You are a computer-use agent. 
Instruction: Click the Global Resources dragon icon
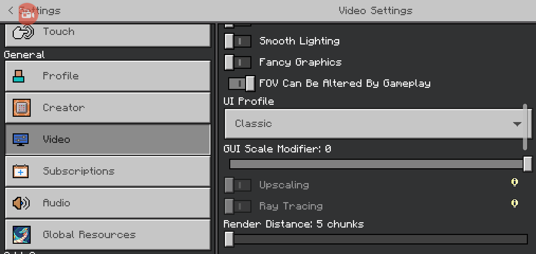pos(22,235)
